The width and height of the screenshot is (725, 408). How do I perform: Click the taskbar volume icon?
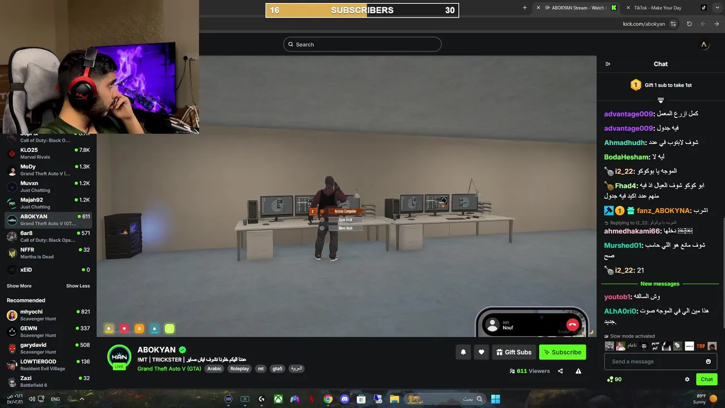32,399
